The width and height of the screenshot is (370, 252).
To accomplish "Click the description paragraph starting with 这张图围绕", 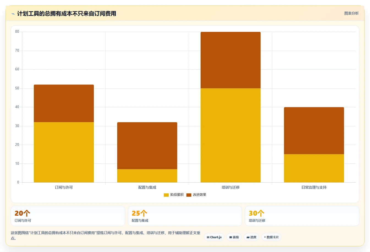I will 106,235.
